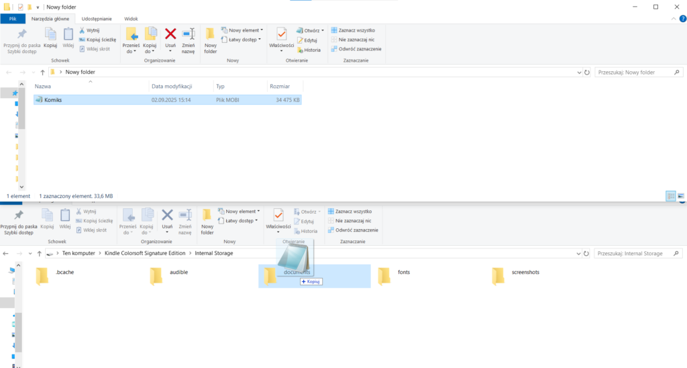This screenshot has width=687, height=368.
Task: Click the up arrow in top window address bar
Action: pyautogui.click(x=42, y=73)
